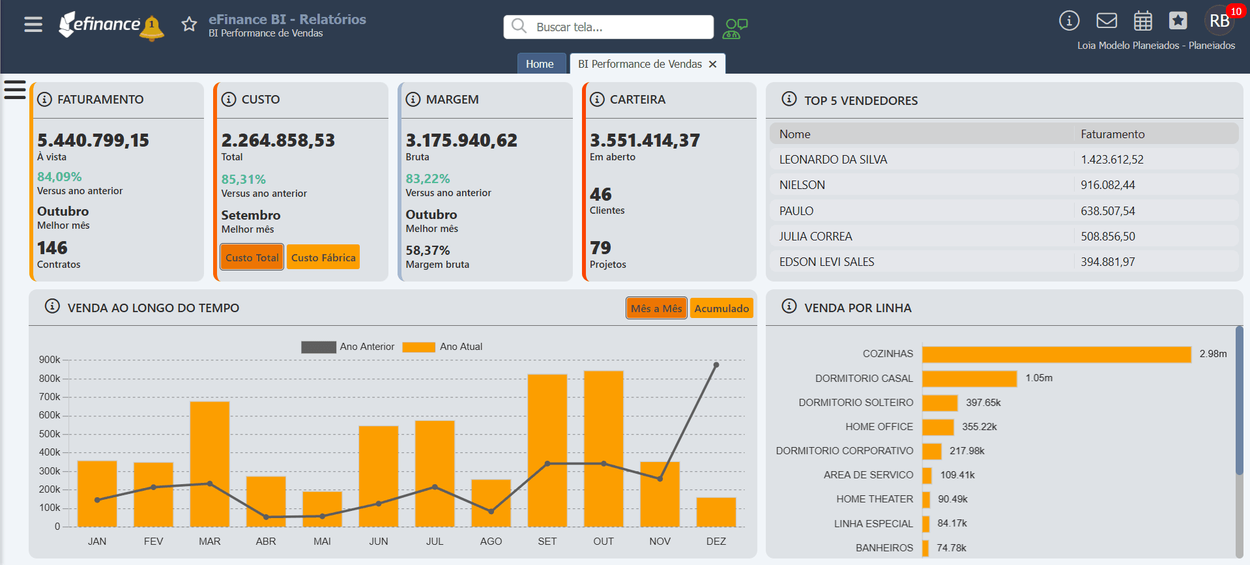Open the mail envelope icon
This screenshot has height=565, width=1250.
(1107, 21)
